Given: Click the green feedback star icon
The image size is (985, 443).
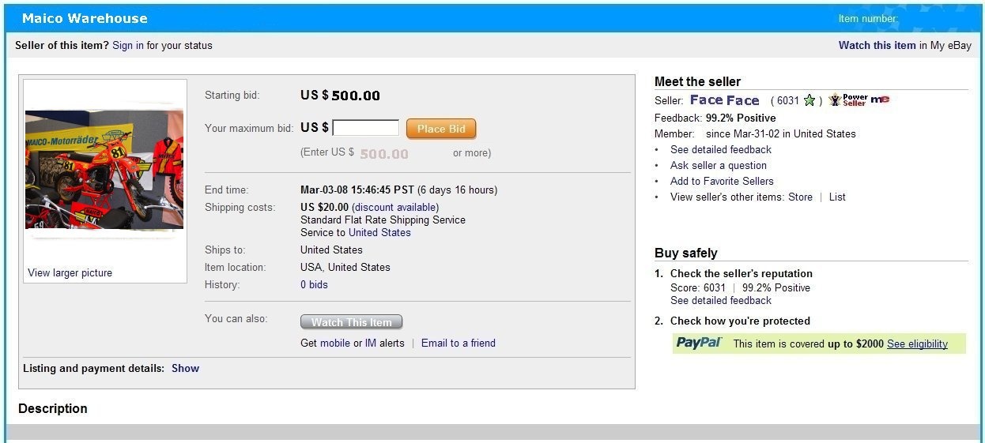Looking at the screenshot, I should coord(809,100).
